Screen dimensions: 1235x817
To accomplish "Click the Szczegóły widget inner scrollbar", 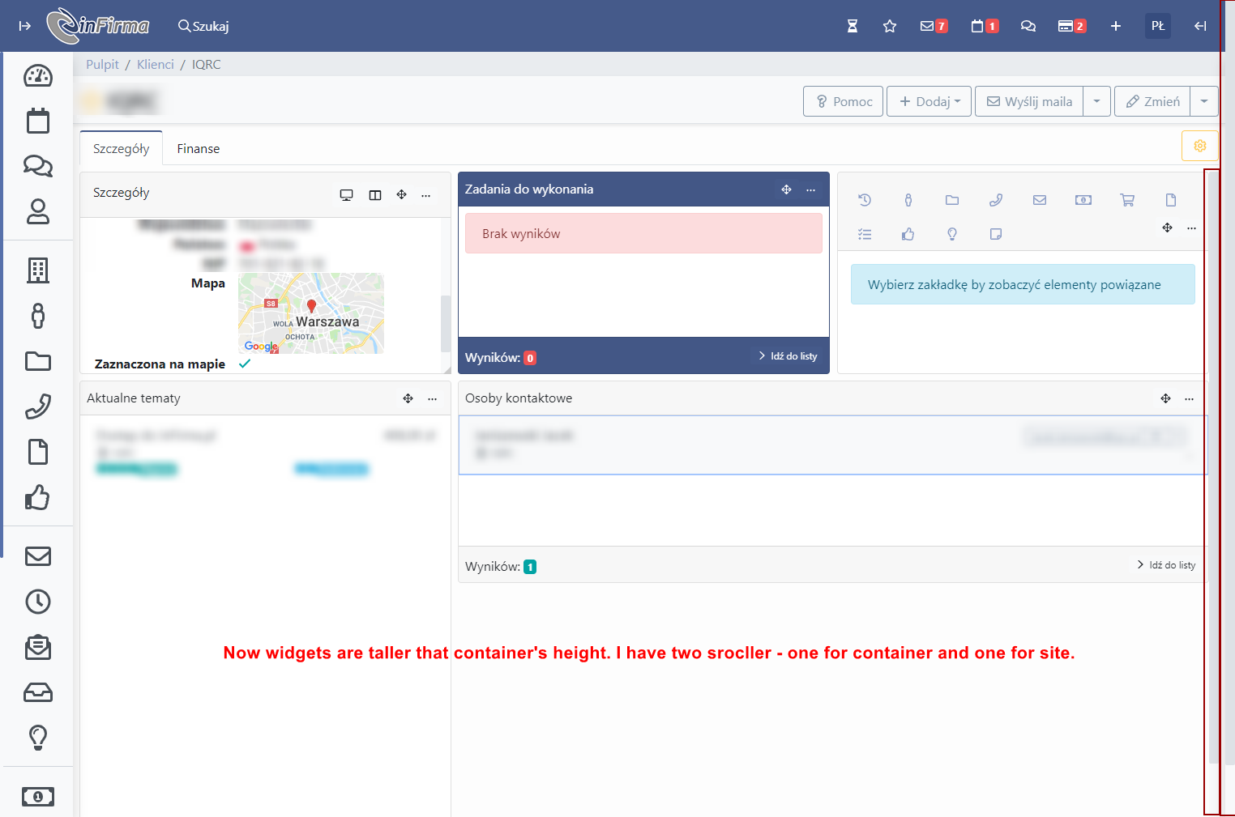I will [x=445, y=324].
